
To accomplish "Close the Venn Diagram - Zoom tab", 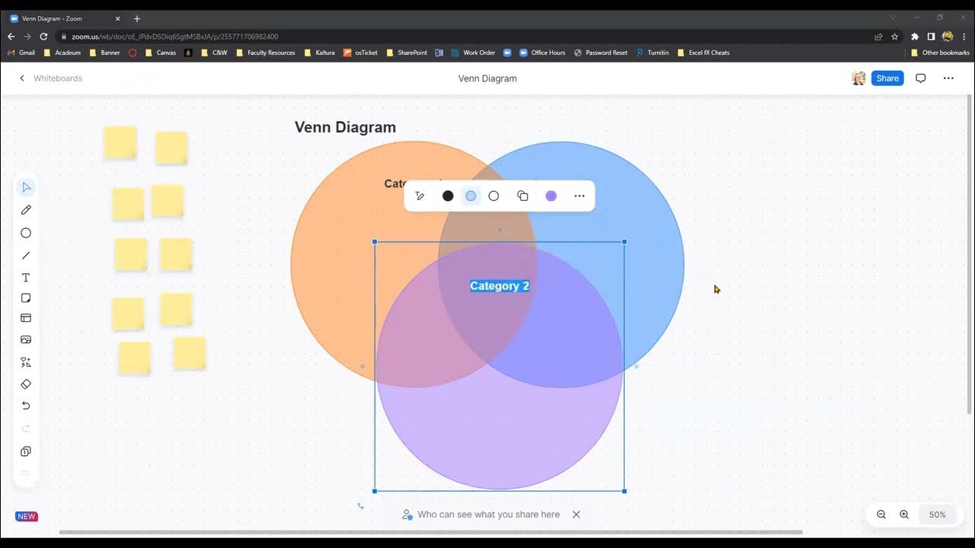I will 117,18.
